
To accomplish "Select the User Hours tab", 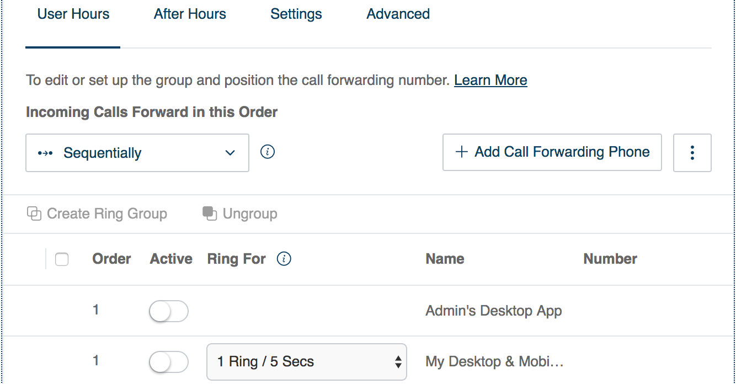I will tap(73, 14).
